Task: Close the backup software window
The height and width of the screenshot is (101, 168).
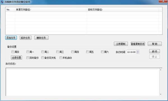Action: coord(163,1)
